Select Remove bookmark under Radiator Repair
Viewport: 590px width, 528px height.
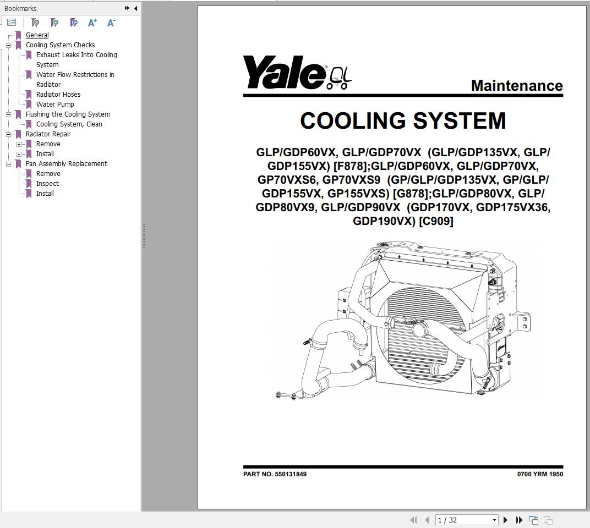pos(48,144)
